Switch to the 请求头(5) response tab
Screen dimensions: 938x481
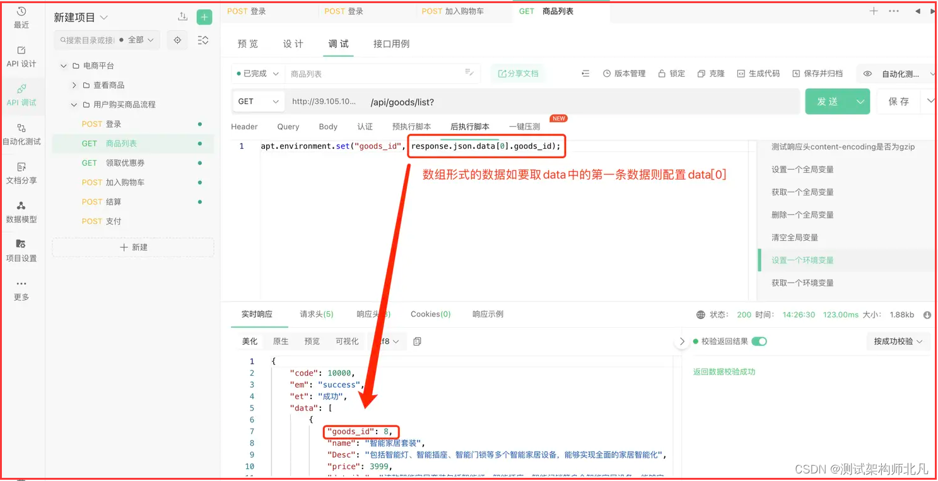[317, 314]
